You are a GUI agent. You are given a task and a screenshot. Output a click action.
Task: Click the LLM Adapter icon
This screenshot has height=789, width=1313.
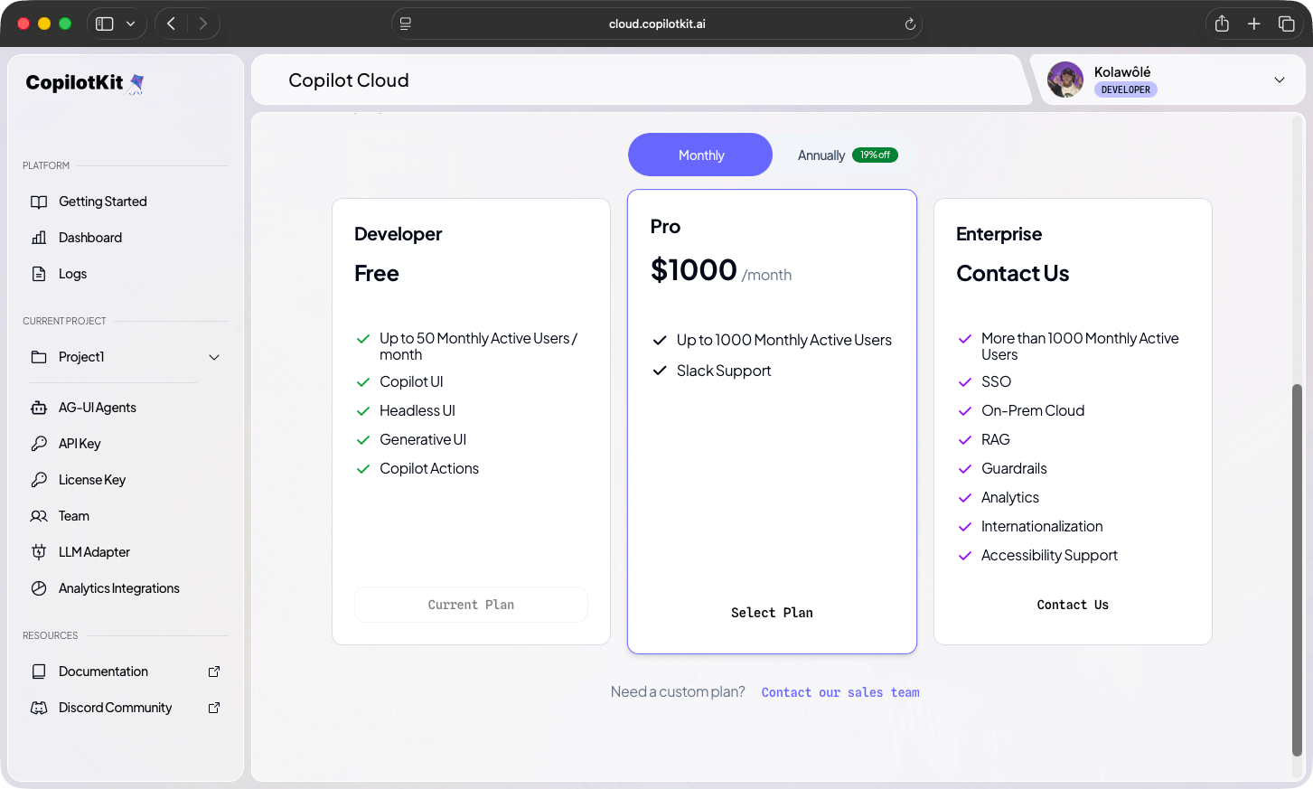tap(40, 551)
